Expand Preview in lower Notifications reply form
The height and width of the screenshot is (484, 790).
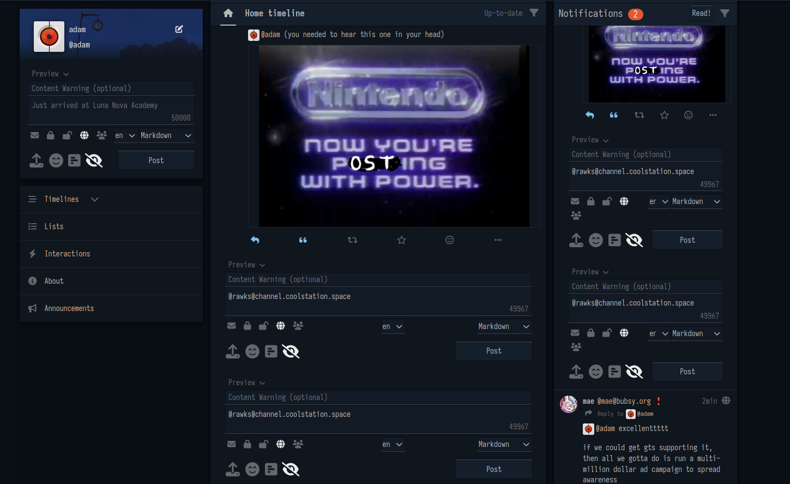(590, 272)
